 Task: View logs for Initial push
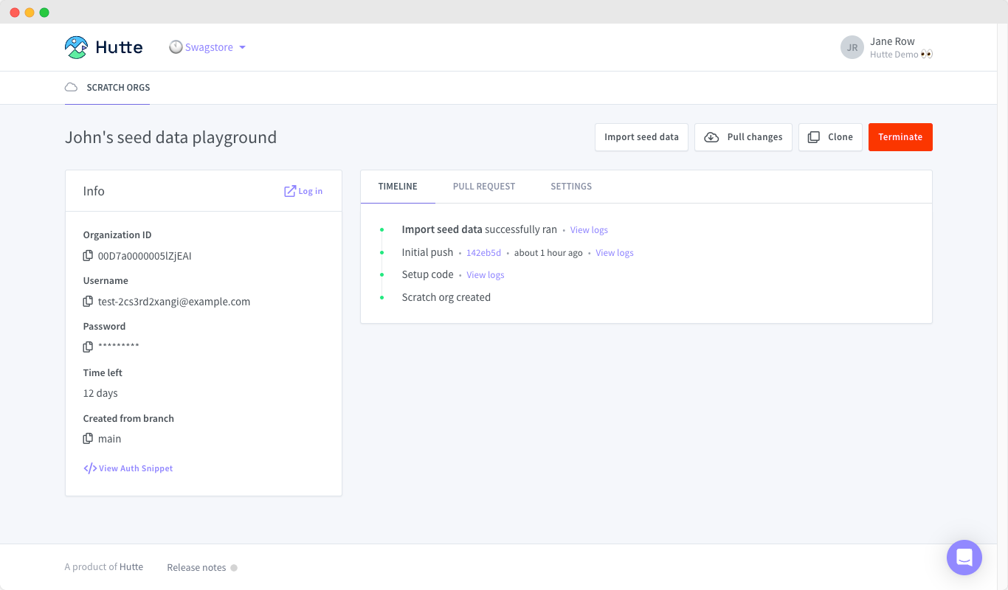coord(615,253)
